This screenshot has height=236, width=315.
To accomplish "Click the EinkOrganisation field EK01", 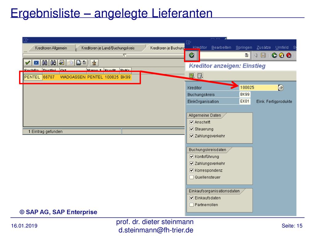I will point(245,101).
